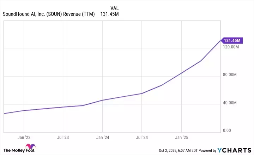Select the Jan '25 x-axis label
Image resolution: width=254 pixels, height=155 pixels.
pos(181,137)
